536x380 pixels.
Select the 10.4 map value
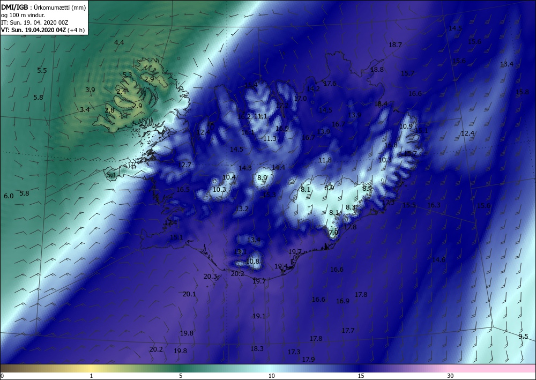pyautogui.click(x=229, y=177)
